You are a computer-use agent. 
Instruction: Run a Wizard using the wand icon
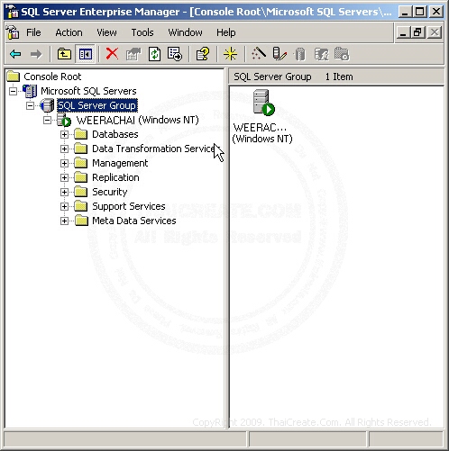coord(258,54)
